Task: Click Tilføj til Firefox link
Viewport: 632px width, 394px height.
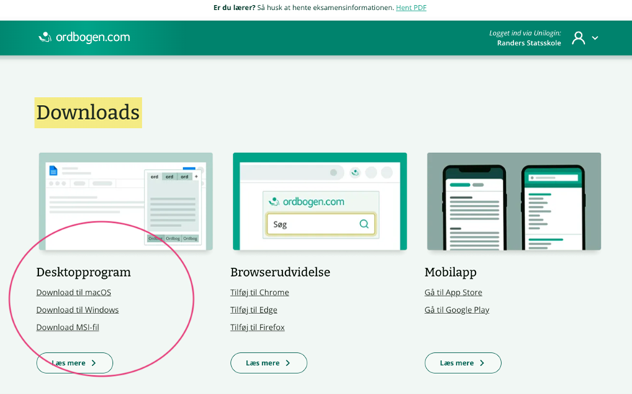Action: [258, 327]
